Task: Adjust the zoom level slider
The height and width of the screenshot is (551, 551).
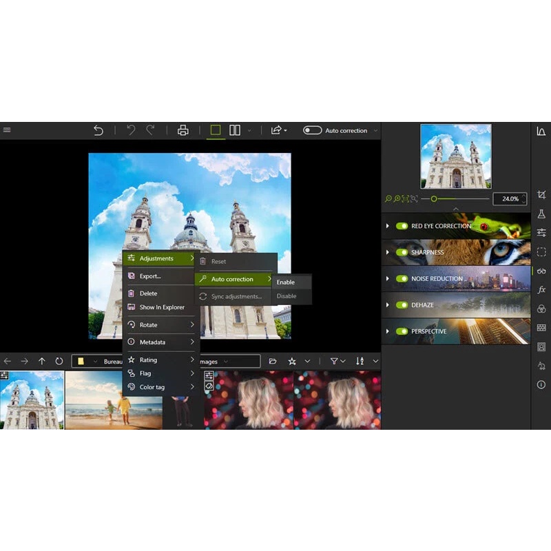Action: 434,199
